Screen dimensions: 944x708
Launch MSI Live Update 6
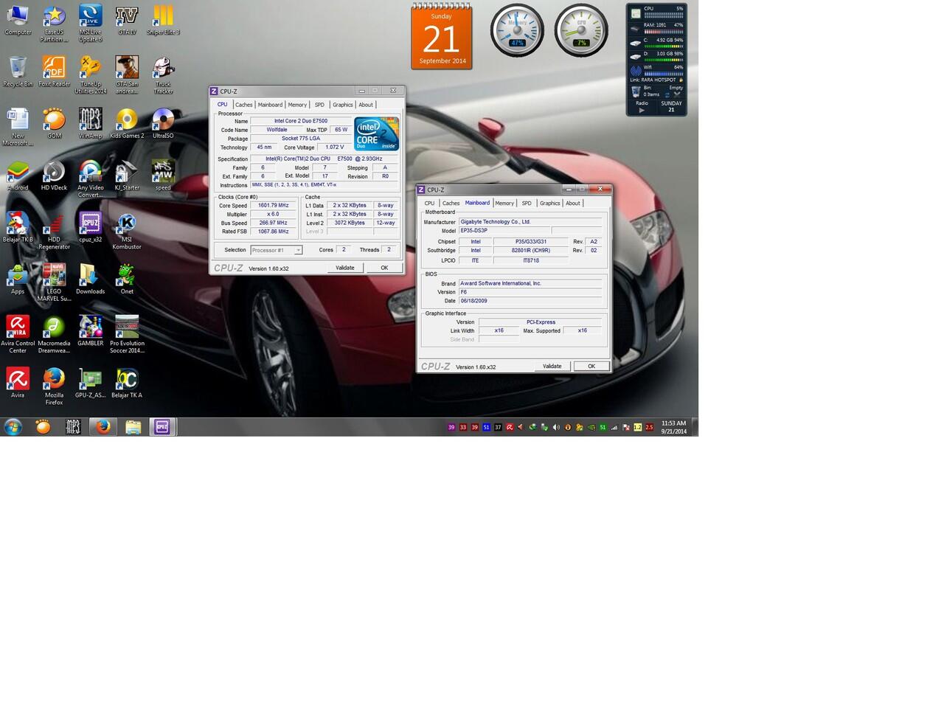click(90, 23)
